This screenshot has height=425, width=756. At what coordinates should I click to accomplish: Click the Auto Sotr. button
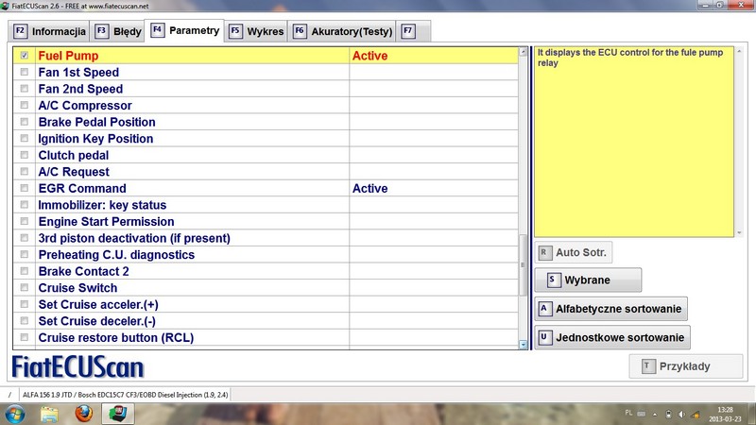pos(574,252)
